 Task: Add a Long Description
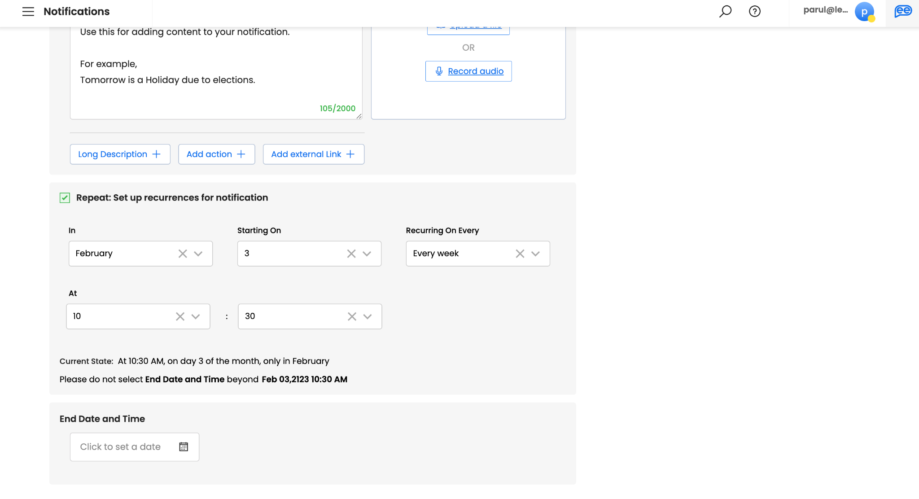tap(120, 154)
